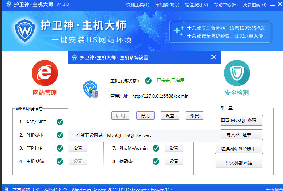The height and width of the screenshot is (191, 283).
Task: Open the 常用操作(Q) menu
Action: 167,5
